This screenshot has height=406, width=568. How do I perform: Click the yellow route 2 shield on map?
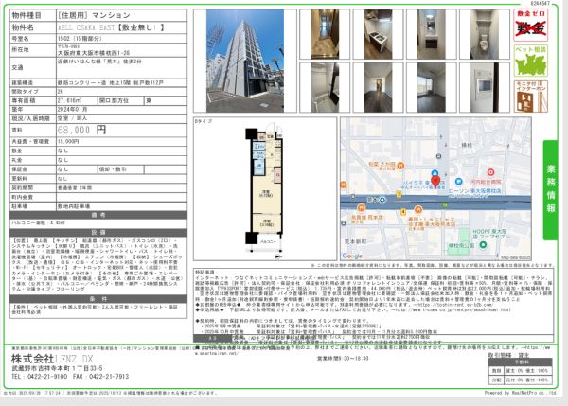[x=399, y=195]
